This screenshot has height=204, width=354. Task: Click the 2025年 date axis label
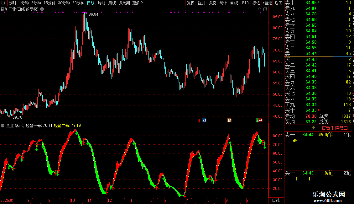click(x=7, y=200)
